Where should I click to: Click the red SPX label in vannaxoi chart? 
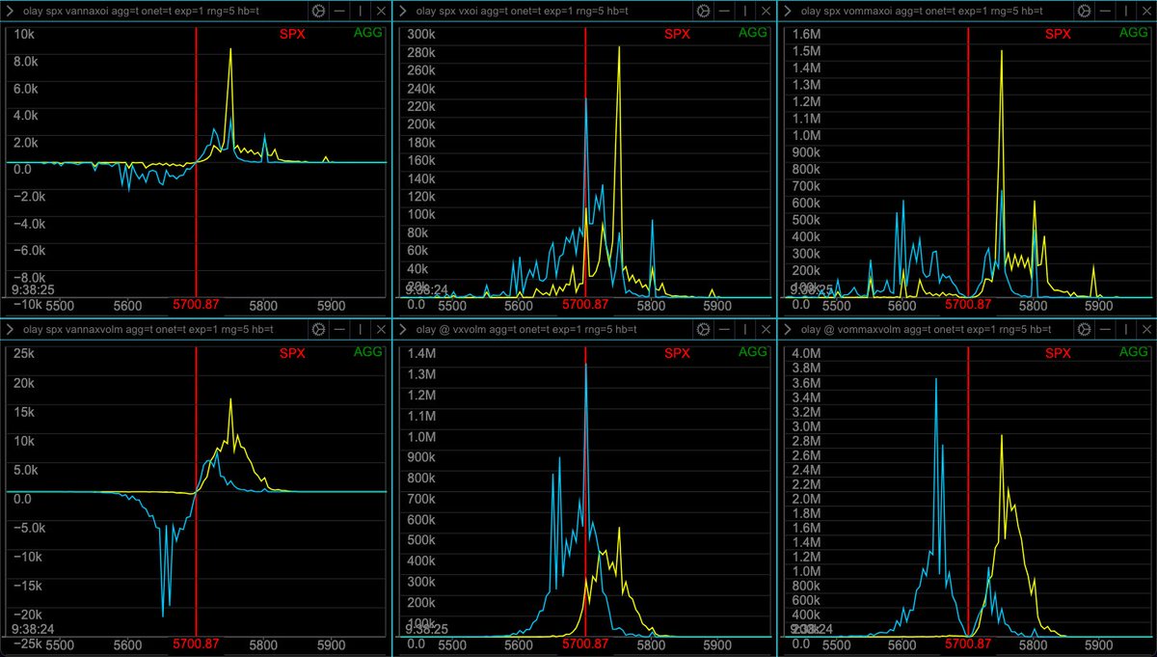click(292, 34)
